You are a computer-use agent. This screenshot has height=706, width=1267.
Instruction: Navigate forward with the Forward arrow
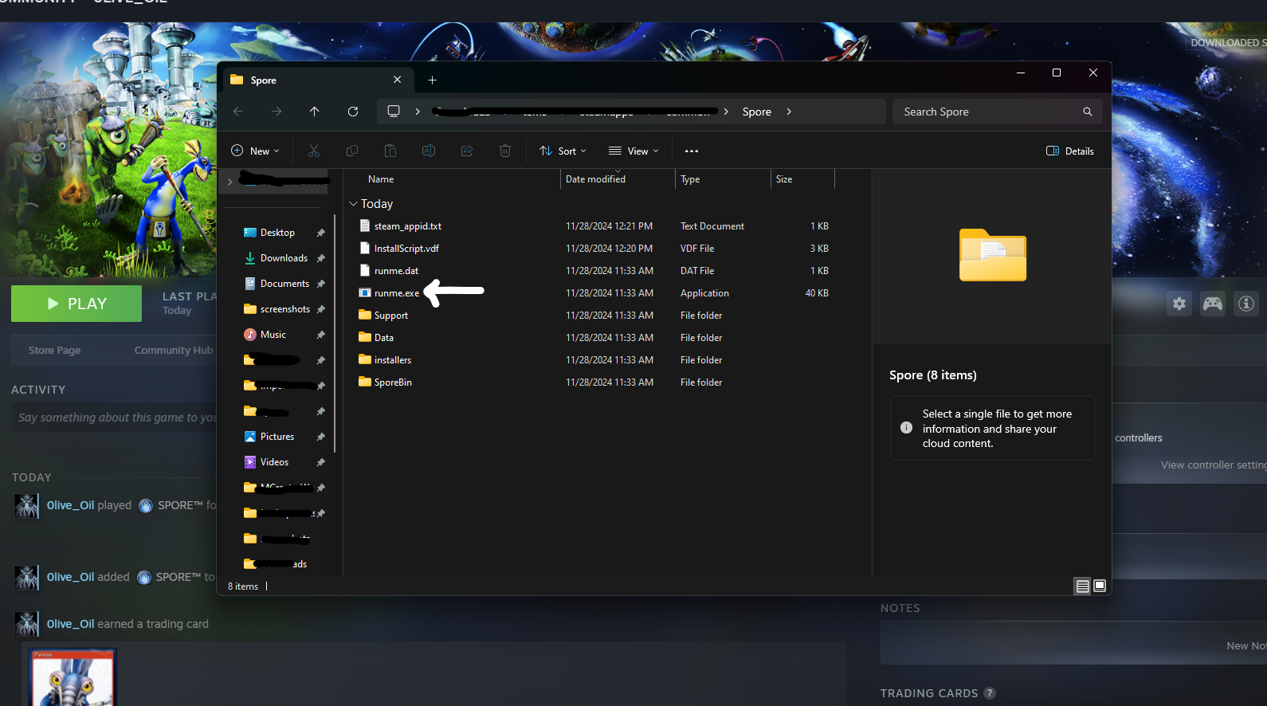[x=277, y=112]
